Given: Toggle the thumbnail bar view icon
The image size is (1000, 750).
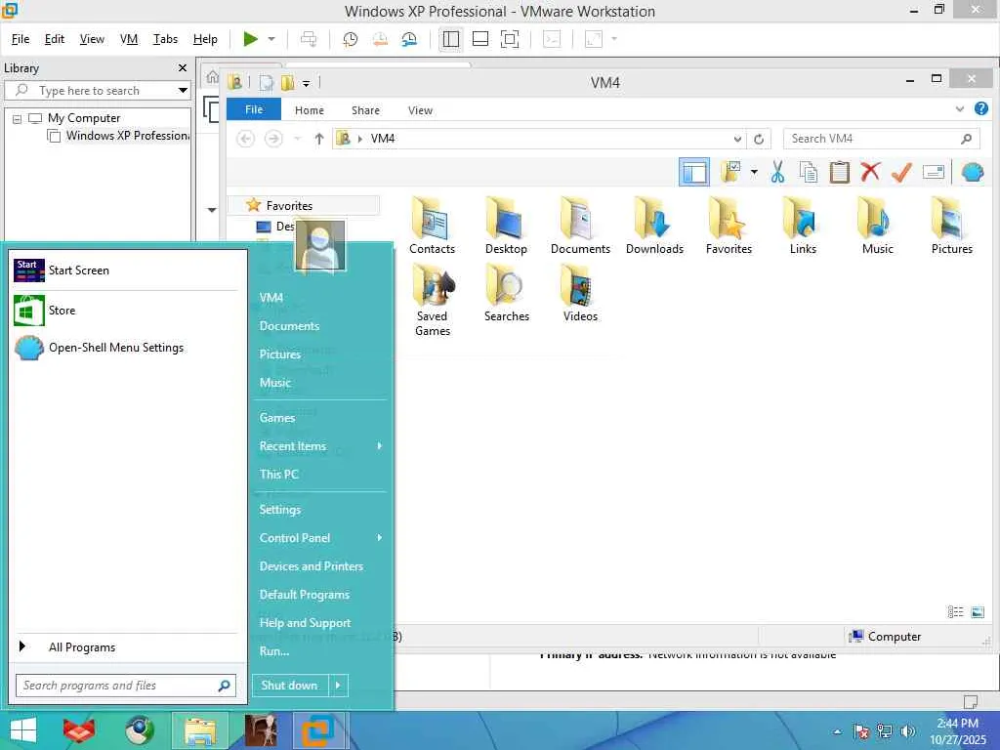Looking at the screenshot, I should [x=480, y=39].
